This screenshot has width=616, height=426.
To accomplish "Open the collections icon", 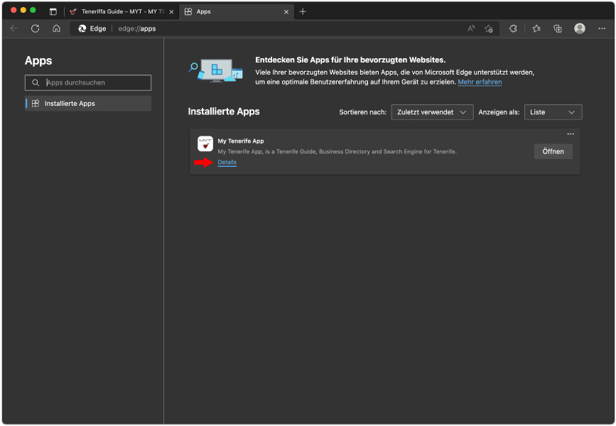I will [558, 28].
